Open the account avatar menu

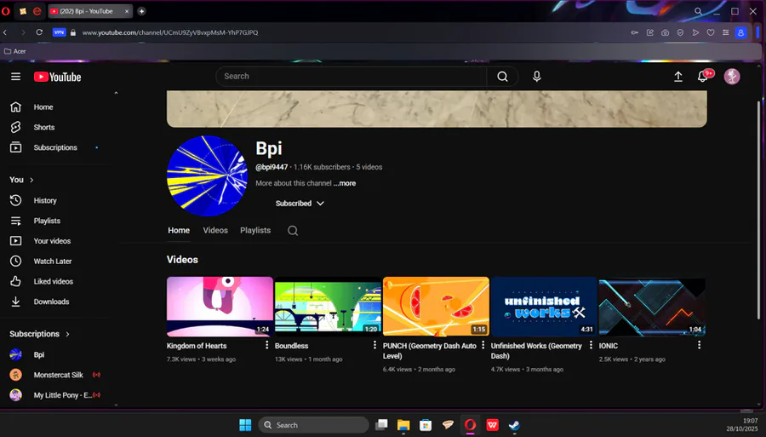tap(732, 77)
